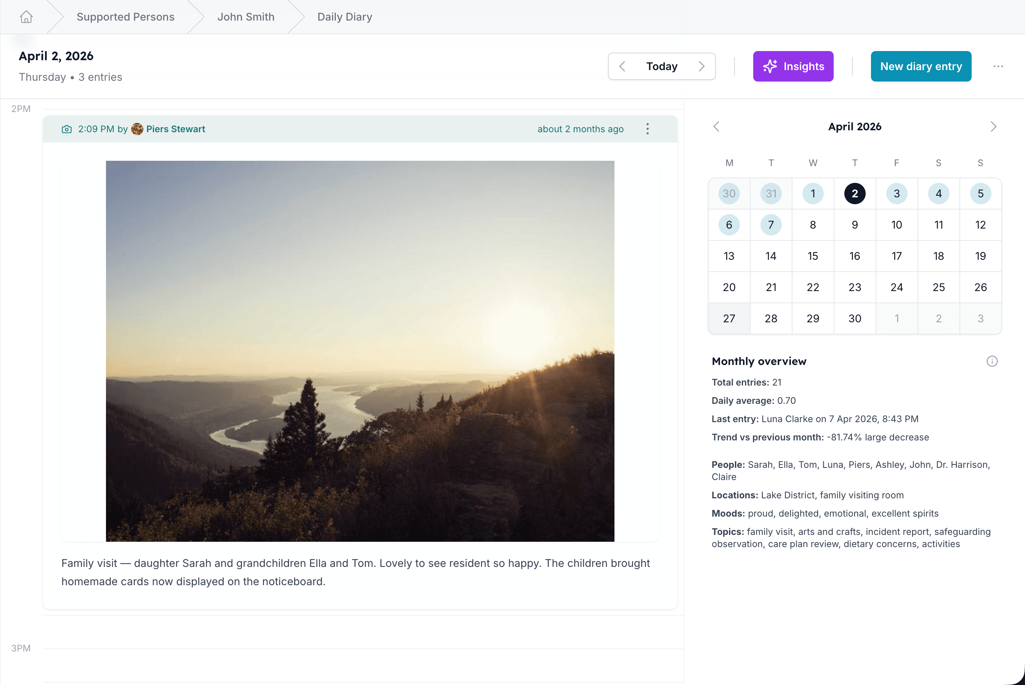Select March 30 in the calendar
This screenshot has width=1025, height=685.
pyautogui.click(x=729, y=194)
